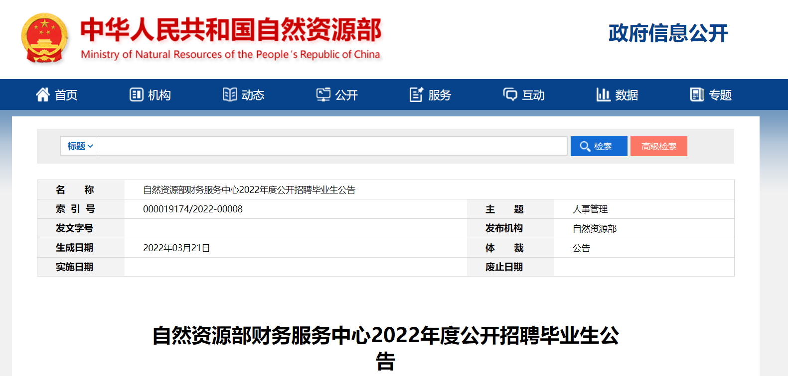This screenshot has height=376, width=788.
Task: Click the 机构 list icon
Action: [x=137, y=94]
